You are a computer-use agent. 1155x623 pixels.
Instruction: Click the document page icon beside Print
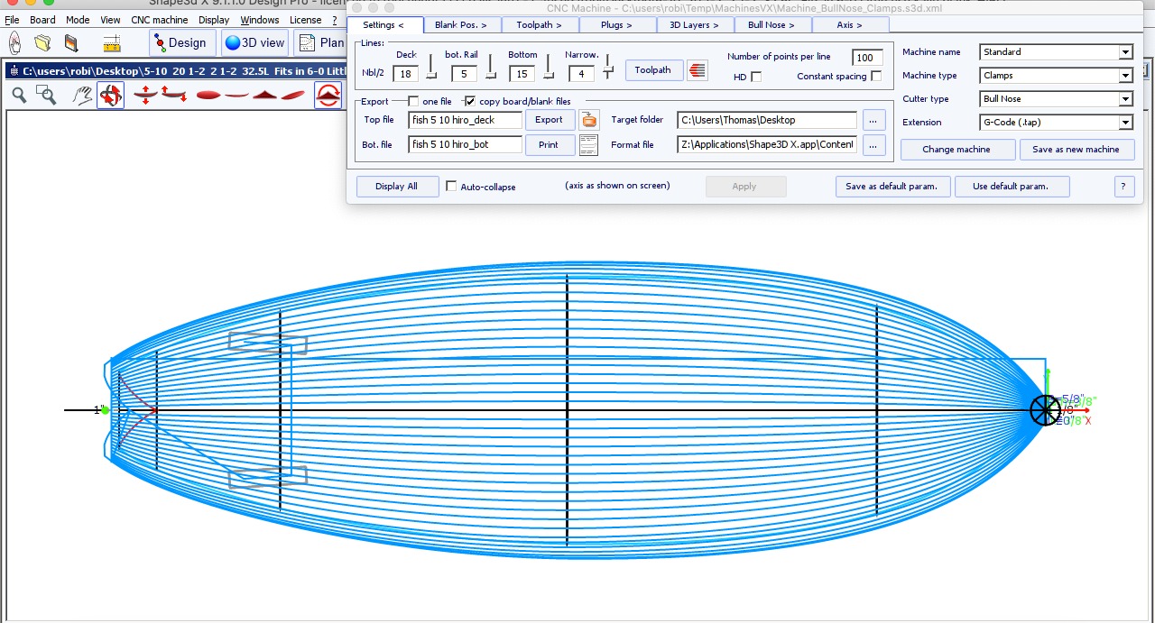coord(589,144)
